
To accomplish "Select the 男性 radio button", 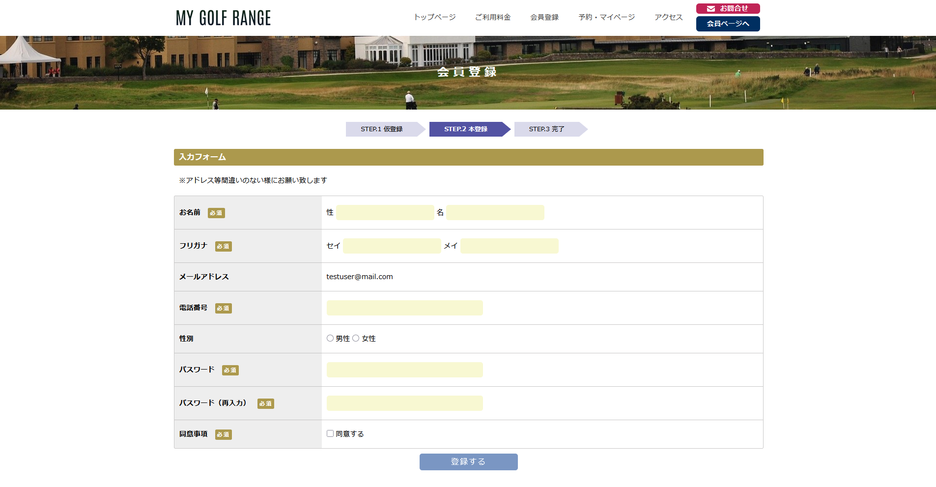I will click(330, 338).
